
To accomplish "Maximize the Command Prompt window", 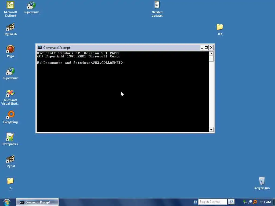I will 206,48.
